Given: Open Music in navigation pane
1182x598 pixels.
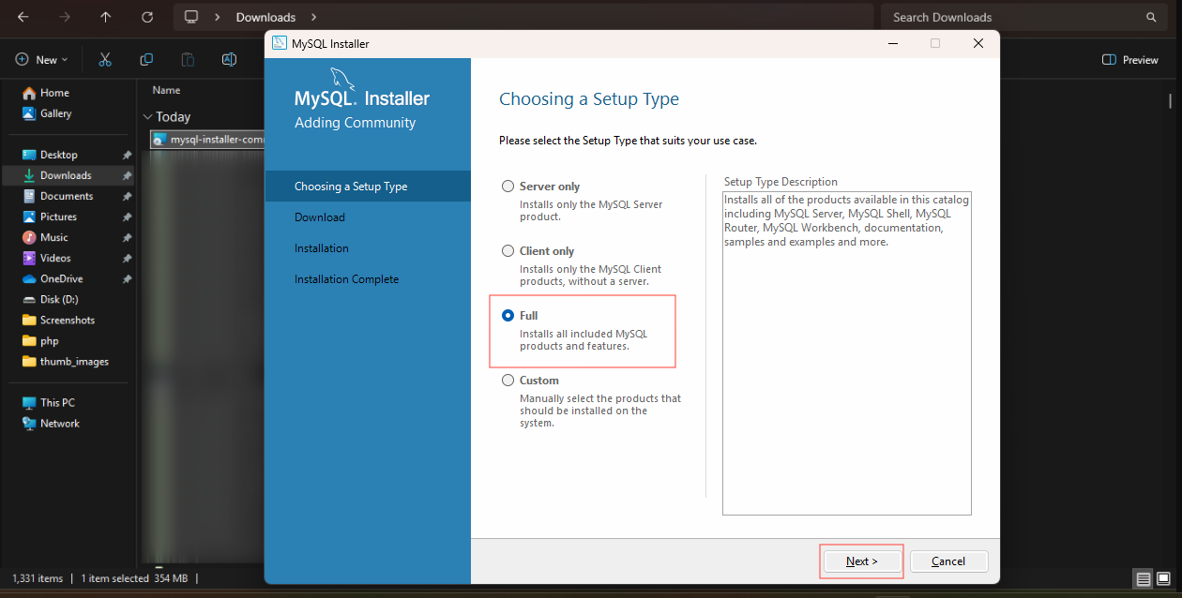Looking at the screenshot, I should [54, 237].
